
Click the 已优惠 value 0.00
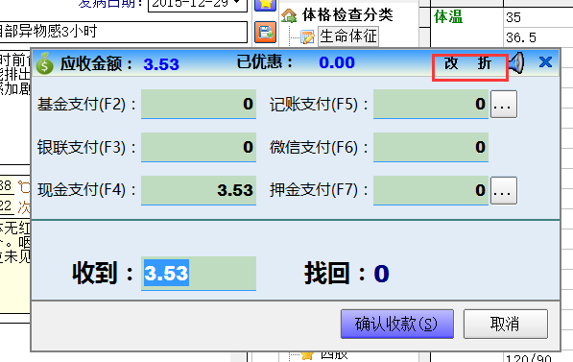point(337,62)
